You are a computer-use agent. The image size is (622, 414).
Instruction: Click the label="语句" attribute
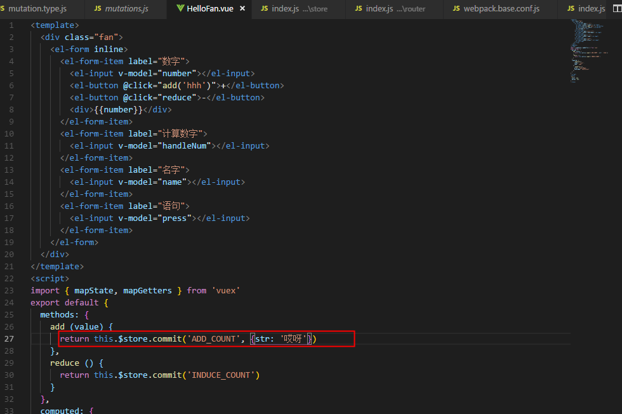(x=156, y=206)
